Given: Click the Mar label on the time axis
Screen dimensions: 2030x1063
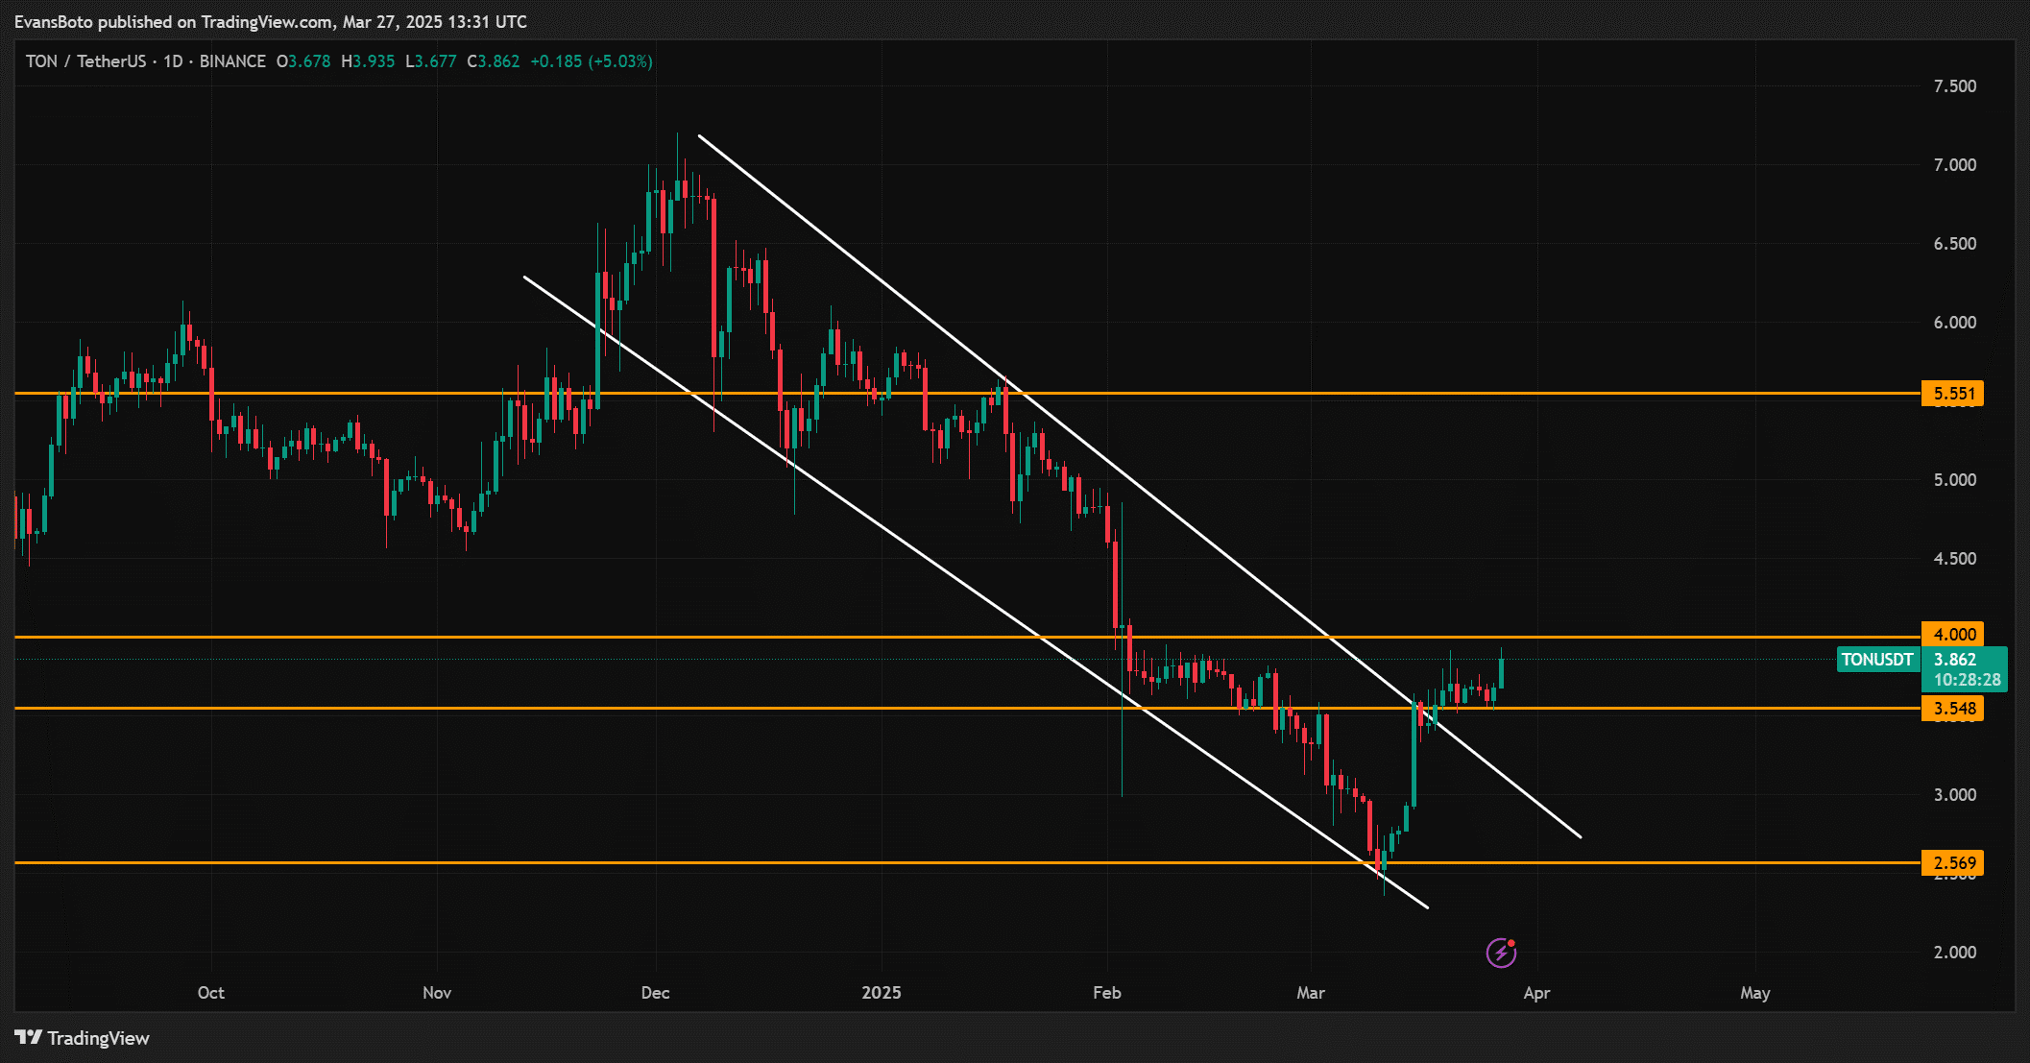Looking at the screenshot, I should pos(1310,993).
